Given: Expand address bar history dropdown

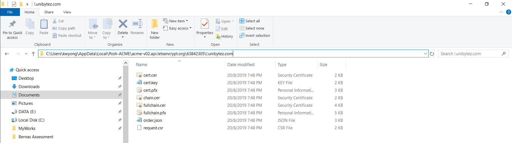Looking at the screenshot, I should click(425, 54).
